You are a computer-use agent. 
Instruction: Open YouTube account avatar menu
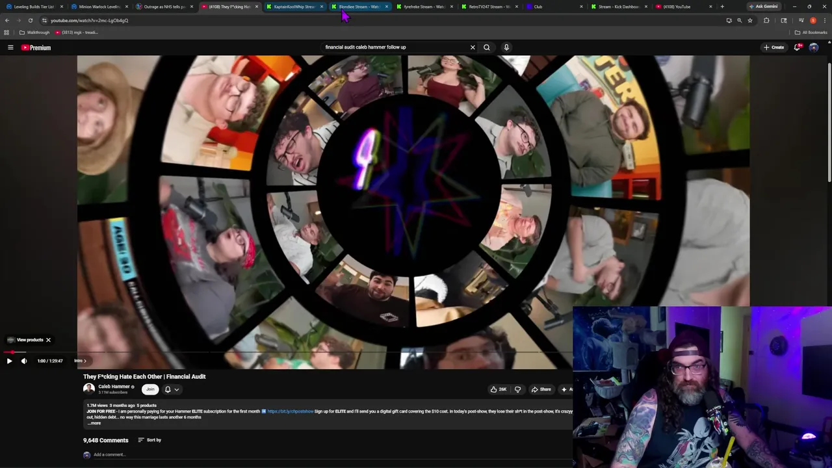(814, 47)
